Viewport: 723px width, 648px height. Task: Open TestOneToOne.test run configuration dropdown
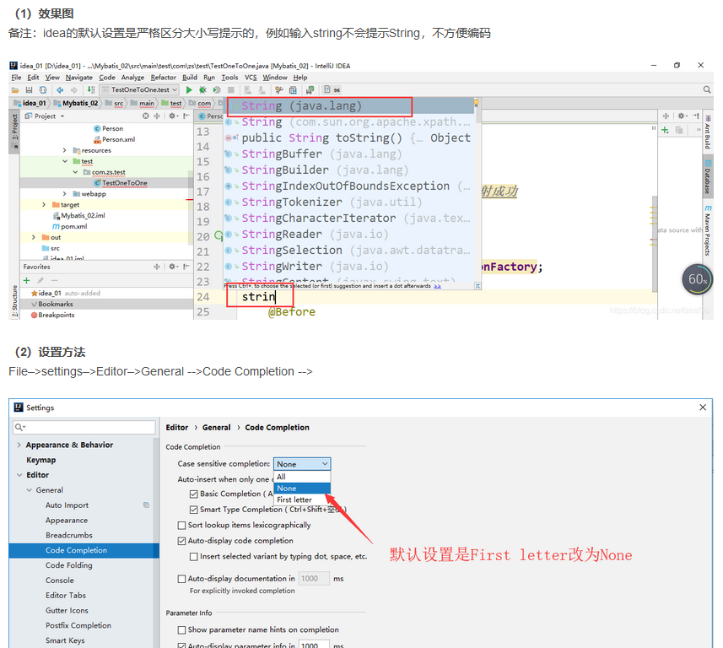coord(140,90)
